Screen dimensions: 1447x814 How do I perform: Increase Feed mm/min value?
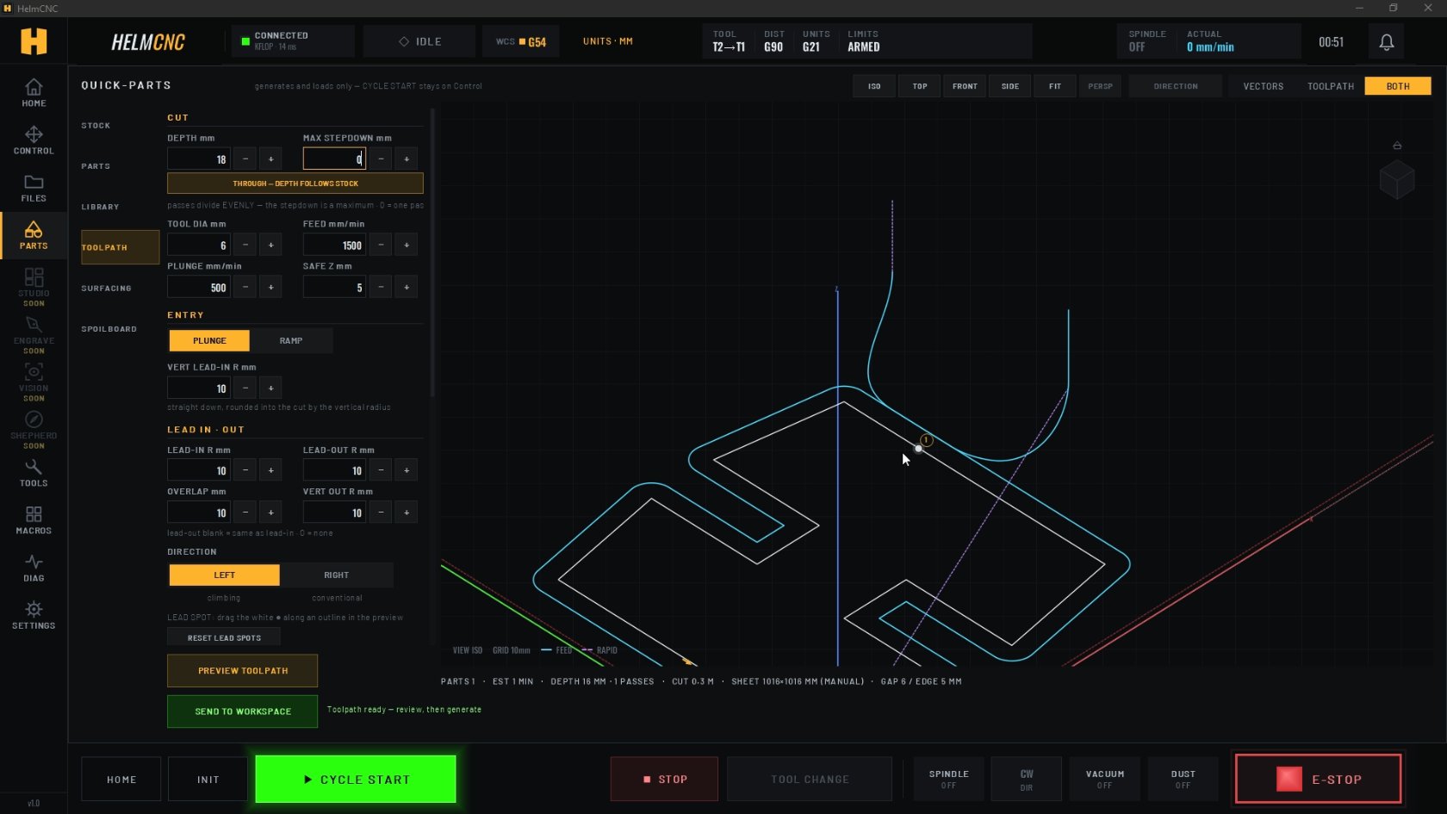coord(407,245)
